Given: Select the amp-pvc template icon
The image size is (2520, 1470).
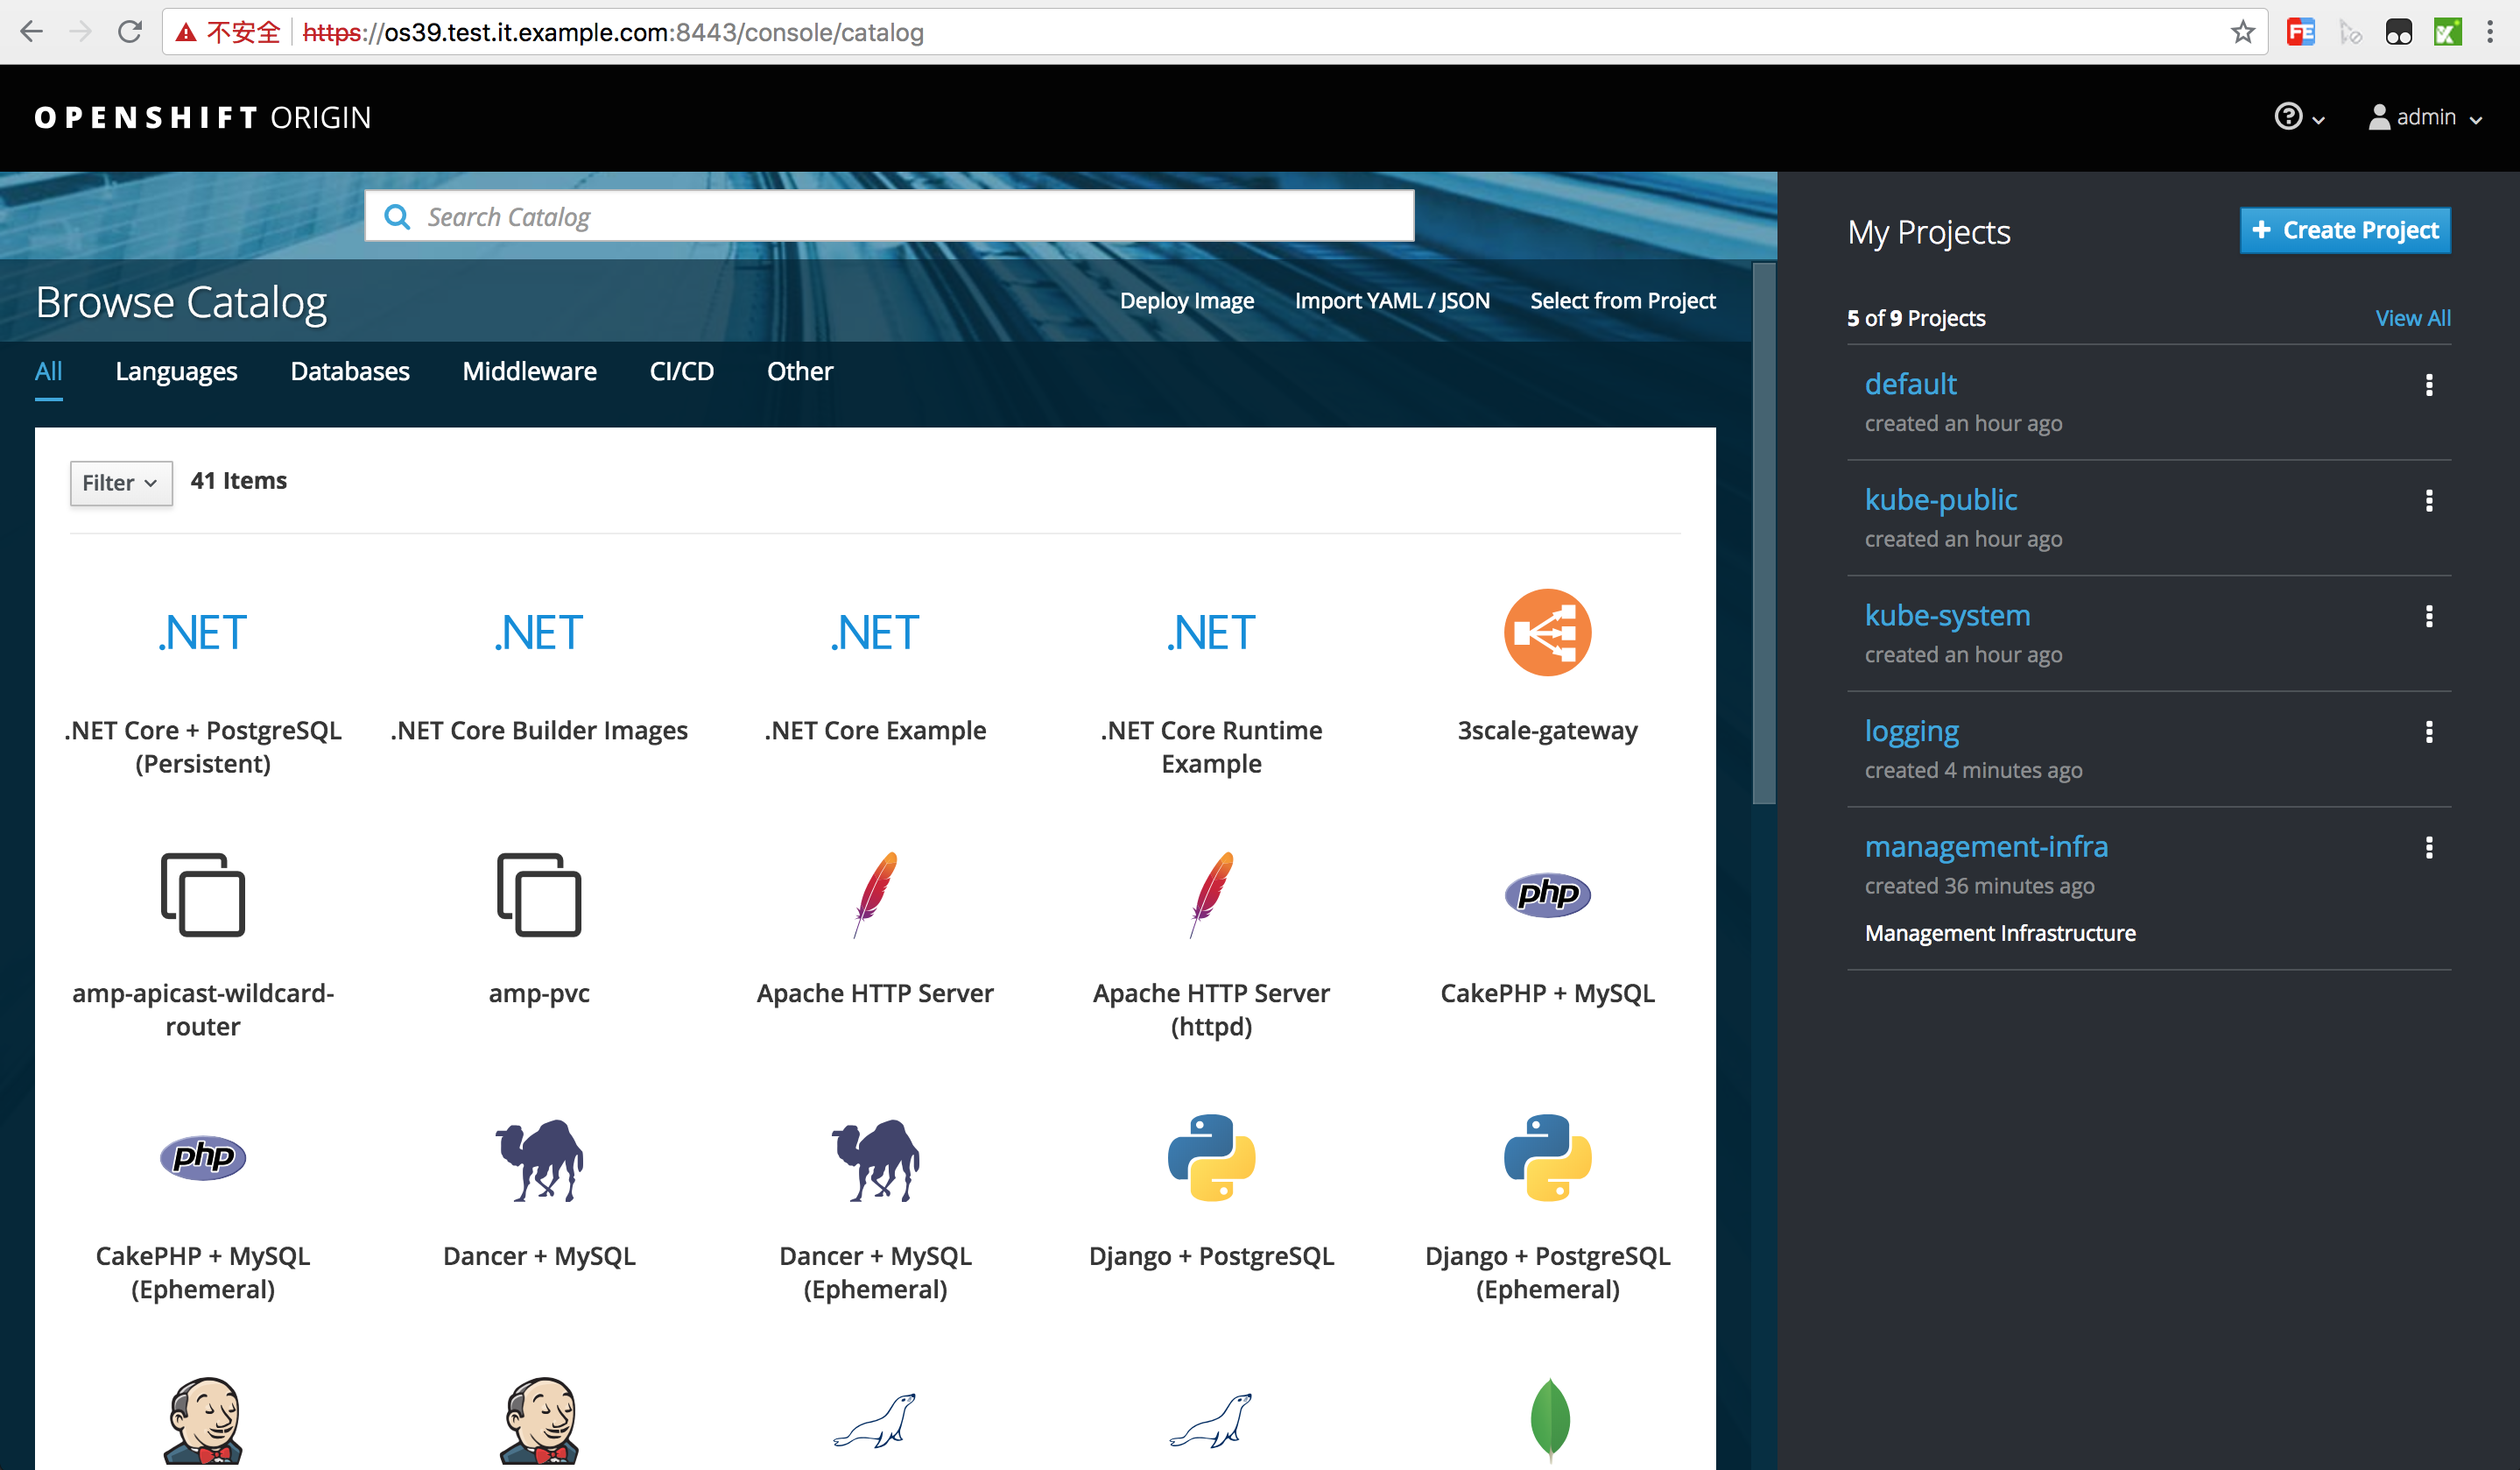Looking at the screenshot, I should click(539, 894).
